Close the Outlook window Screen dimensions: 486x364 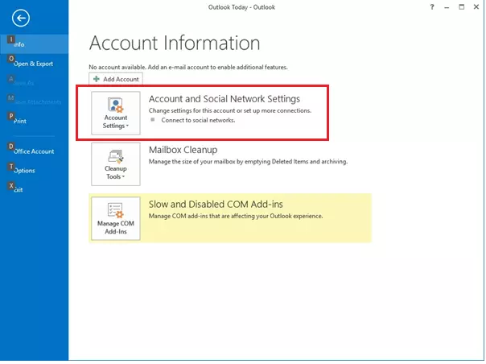pos(476,6)
